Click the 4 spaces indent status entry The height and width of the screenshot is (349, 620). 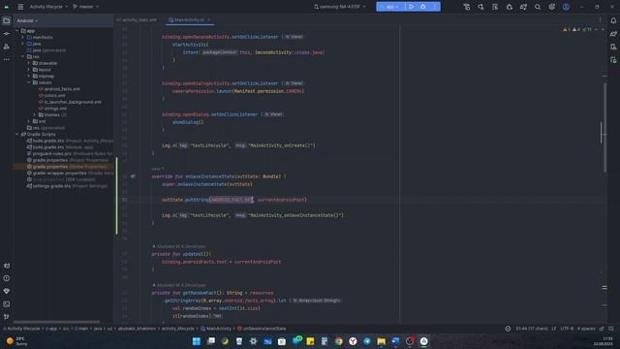tap(586, 329)
